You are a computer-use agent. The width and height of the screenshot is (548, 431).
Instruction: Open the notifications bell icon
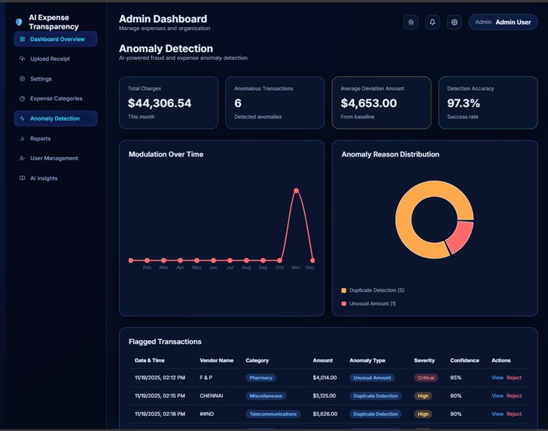click(x=432, y=23)
